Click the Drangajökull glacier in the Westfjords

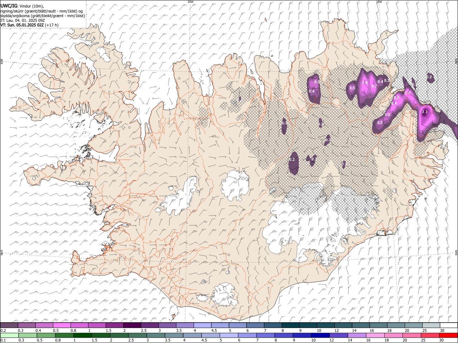tap(104, 54)
